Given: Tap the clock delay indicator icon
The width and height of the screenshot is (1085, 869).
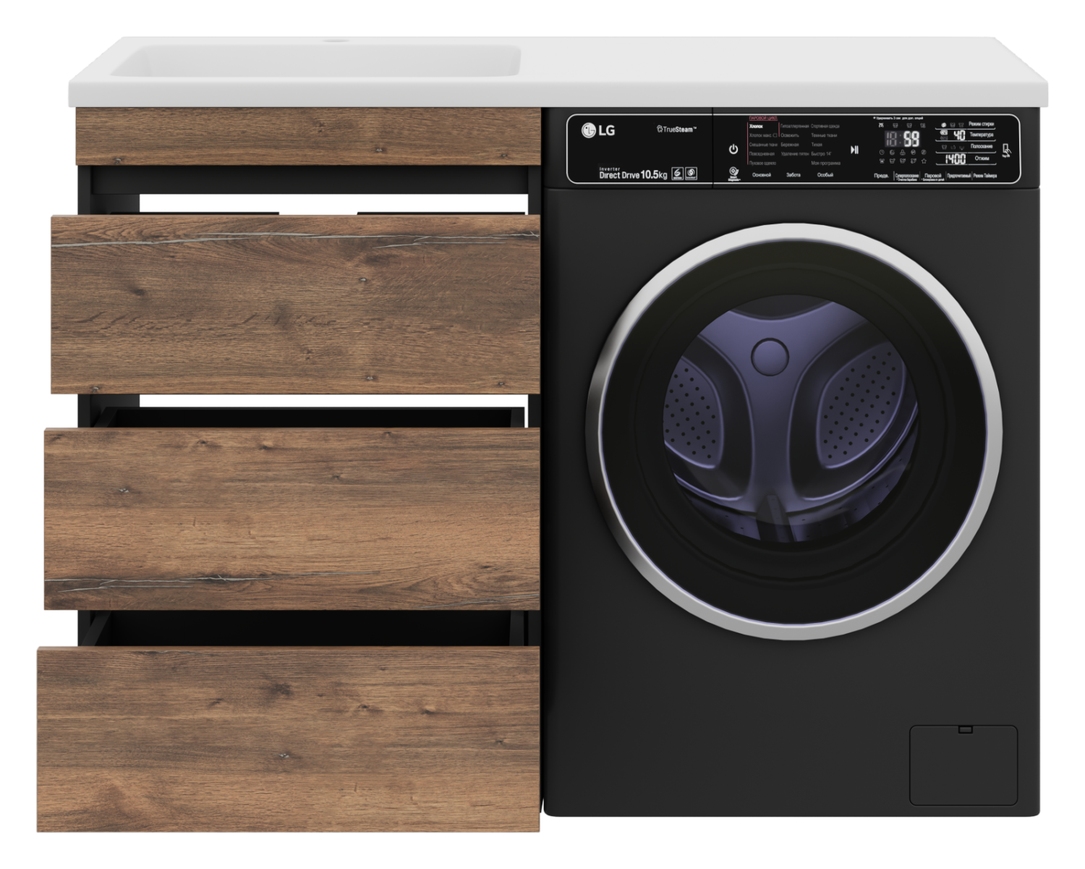Looking at the screenshot, I should tap(882, 152).
